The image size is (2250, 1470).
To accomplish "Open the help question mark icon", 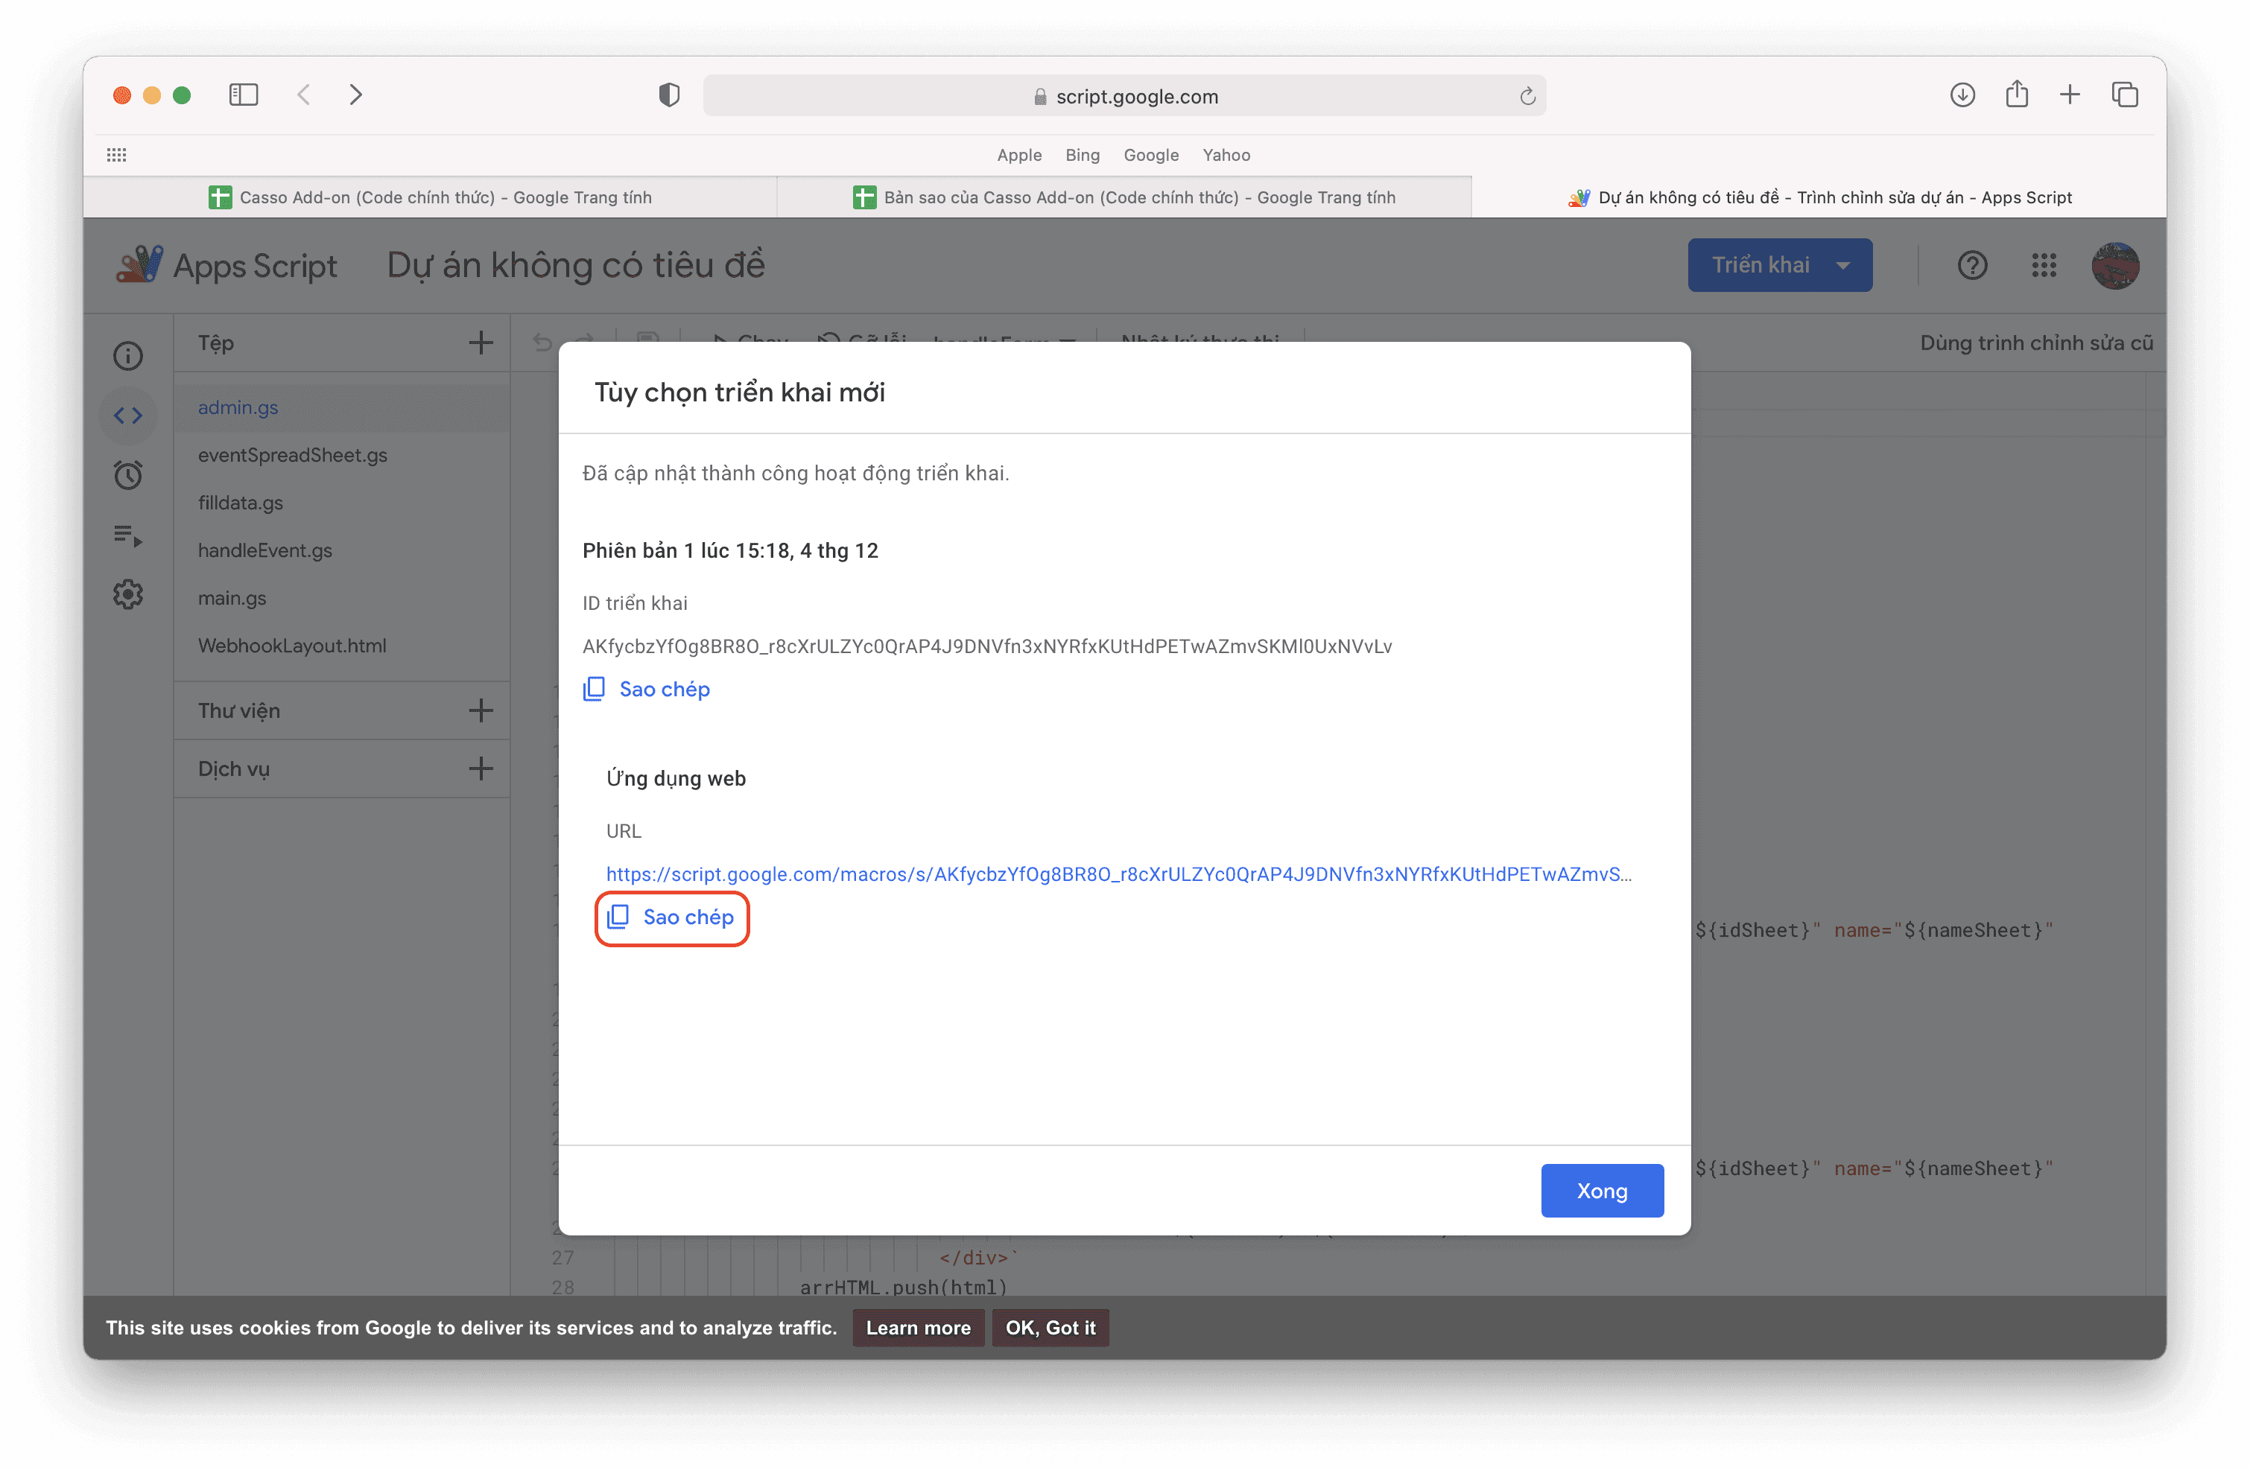I will tap(1972, 265).
